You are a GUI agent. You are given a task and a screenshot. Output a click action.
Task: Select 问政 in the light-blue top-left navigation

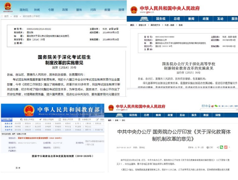[93, 10]
